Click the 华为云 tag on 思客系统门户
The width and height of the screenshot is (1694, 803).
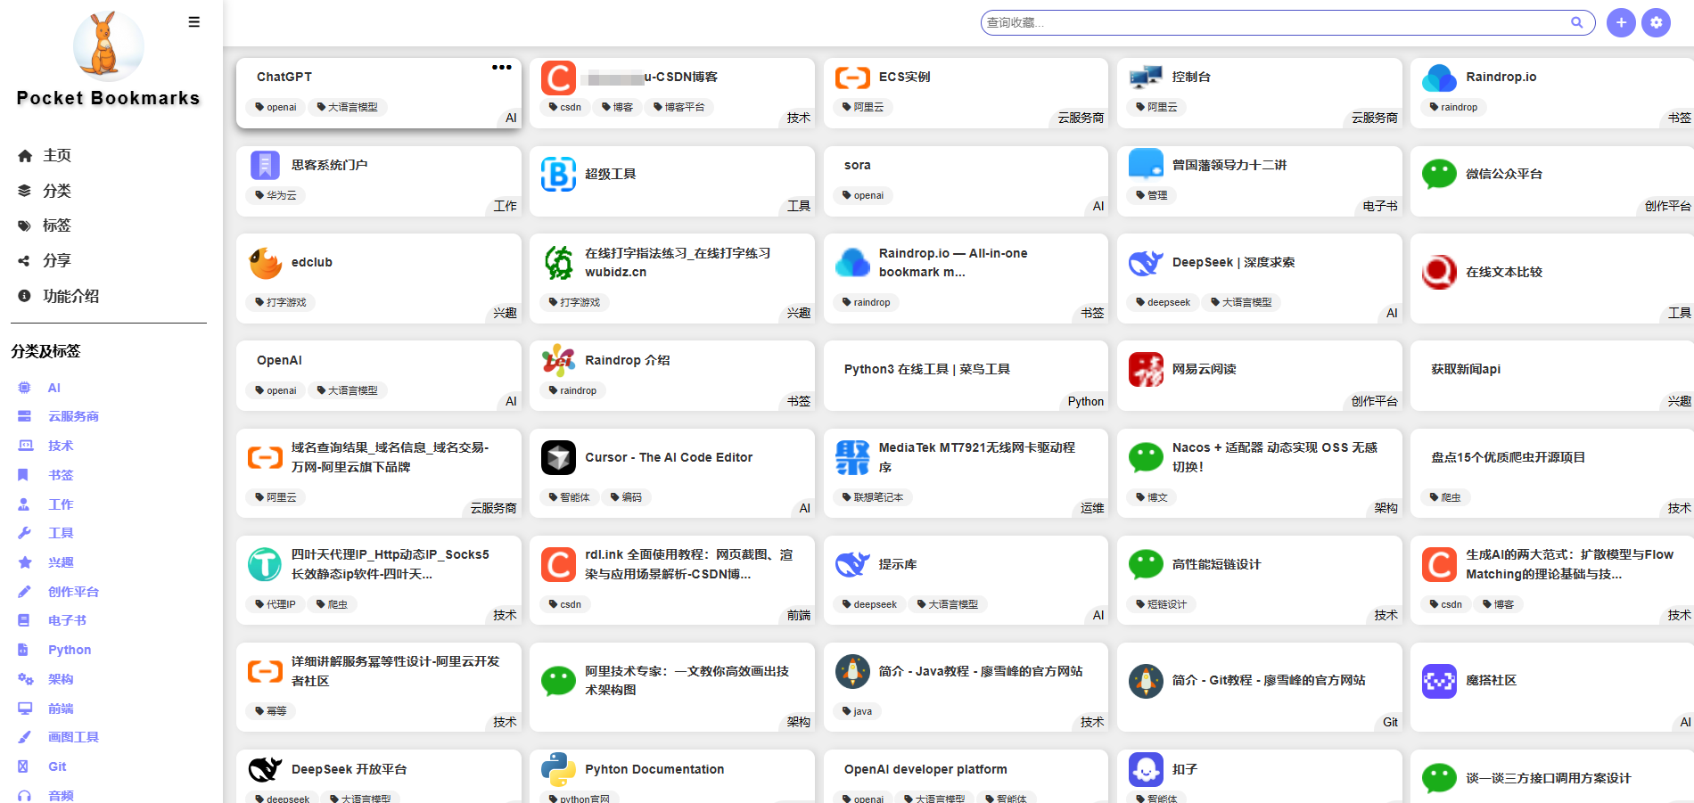coord(275,195)
